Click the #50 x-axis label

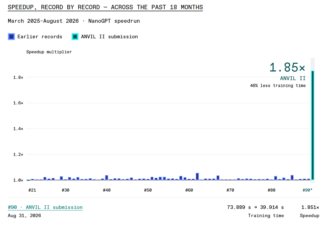point(148,190)
